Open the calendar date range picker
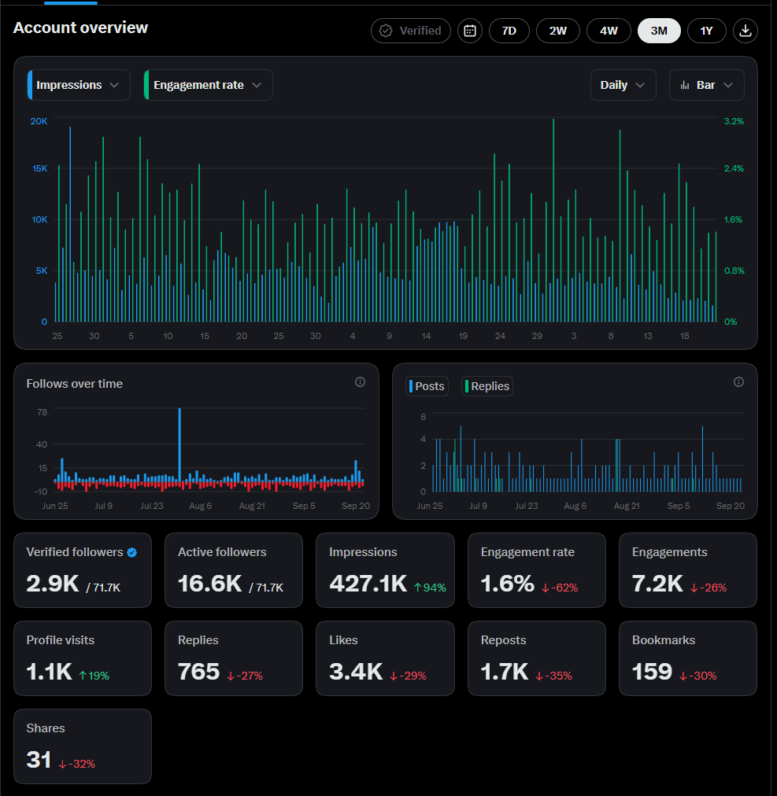Image resolution: width=777 pixels, height=796 pixels. (469, 31)
